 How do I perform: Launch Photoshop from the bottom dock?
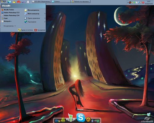pos(56,121)
